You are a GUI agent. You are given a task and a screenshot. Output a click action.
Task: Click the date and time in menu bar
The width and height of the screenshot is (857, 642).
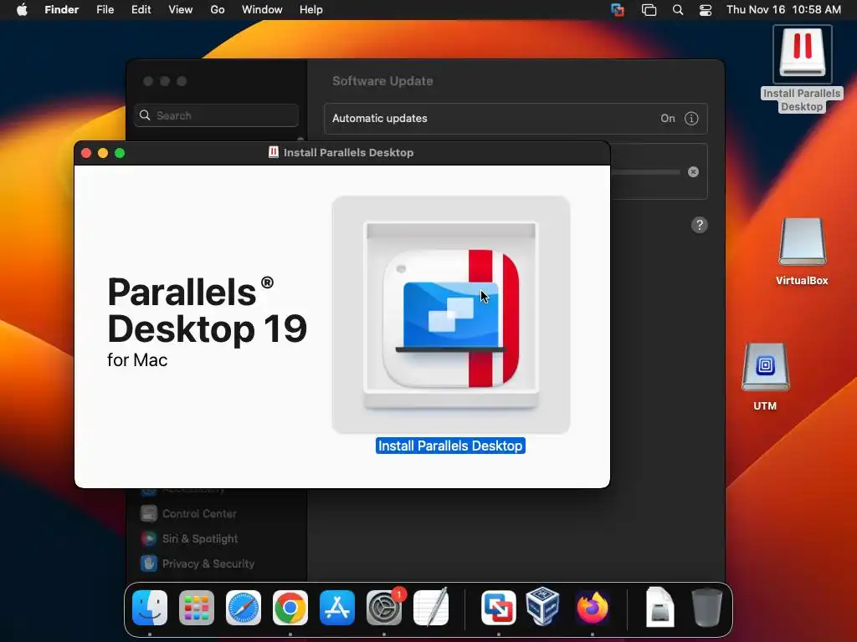(x=783, y=10)
